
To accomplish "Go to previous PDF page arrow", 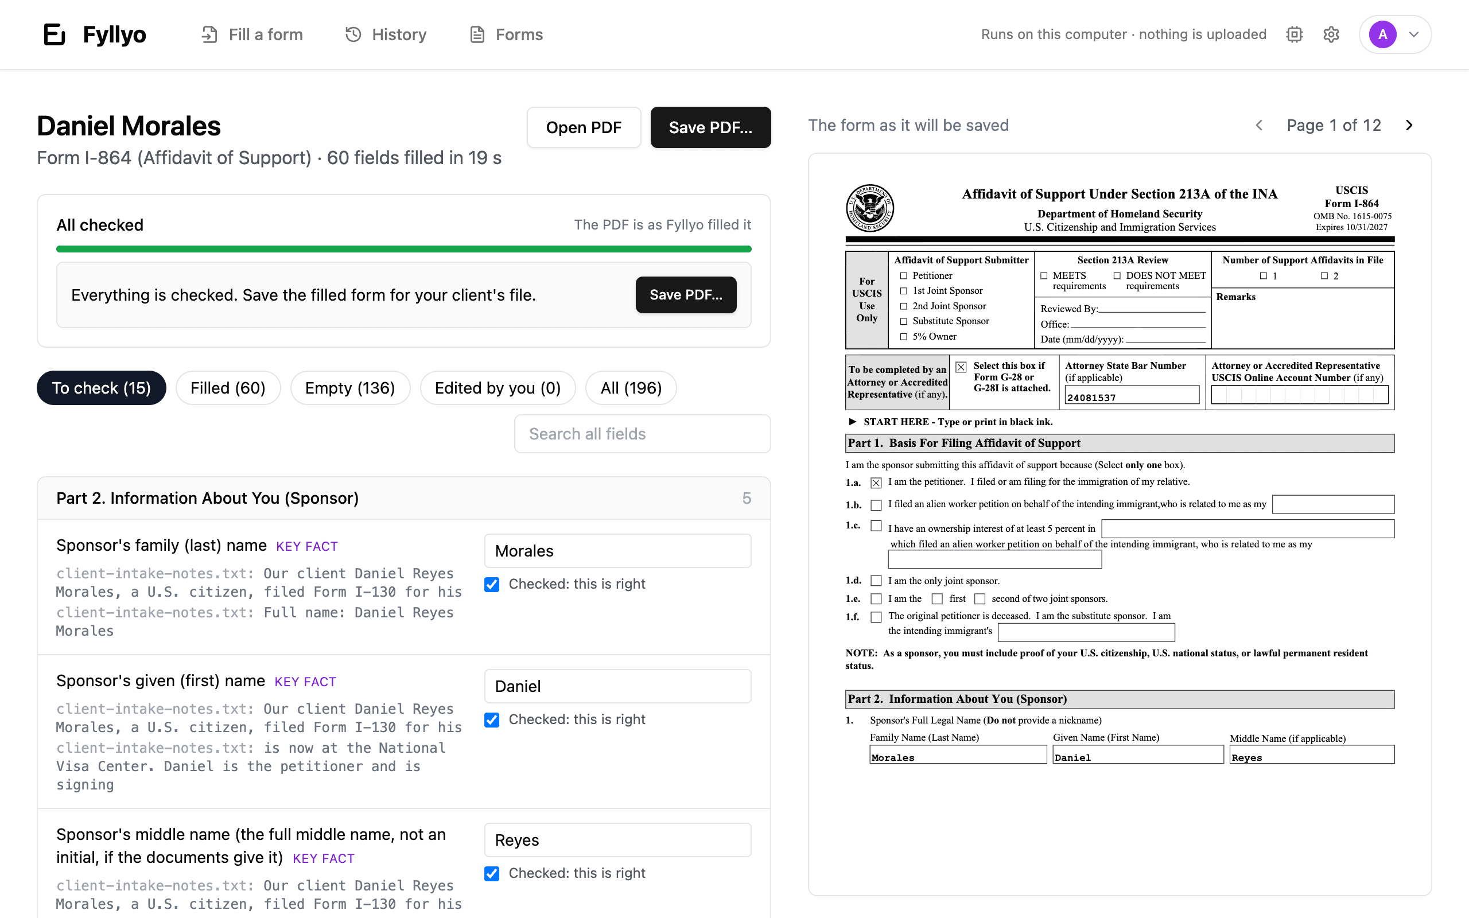I will [x=1259, y=125].
